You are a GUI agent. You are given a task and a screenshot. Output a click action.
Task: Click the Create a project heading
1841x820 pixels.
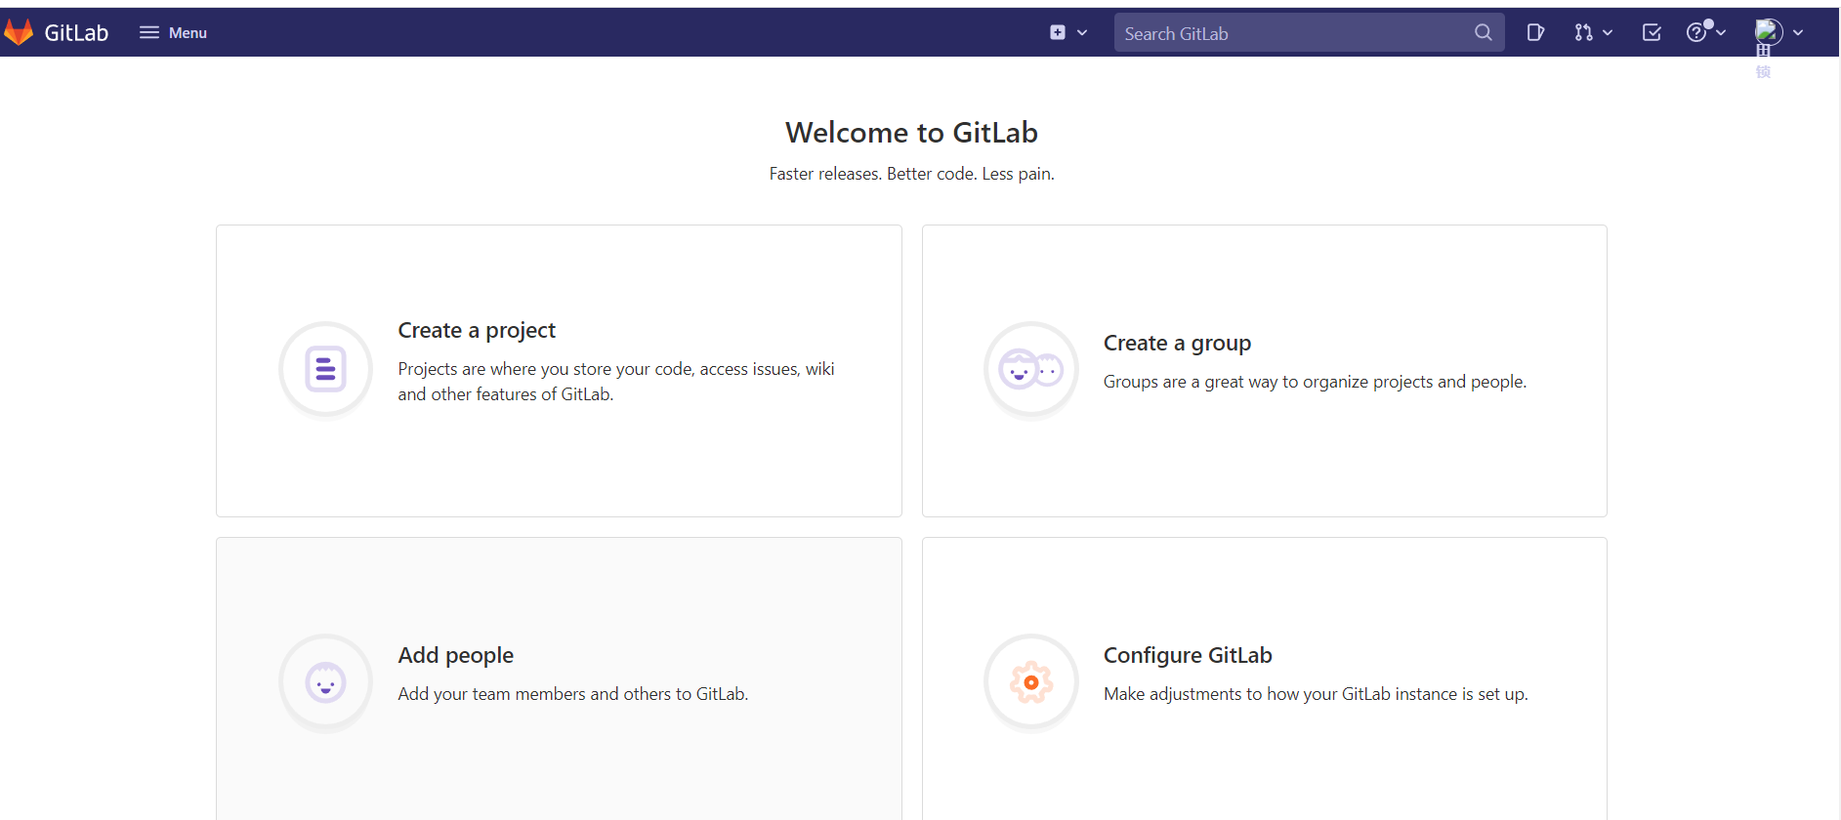point(476,330)
